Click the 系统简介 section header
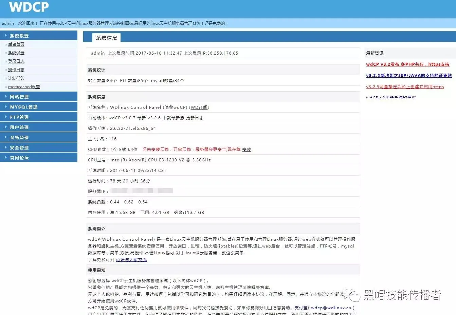Image resolution: width=456 pixels, height=315 pixels. click(223, 229)
